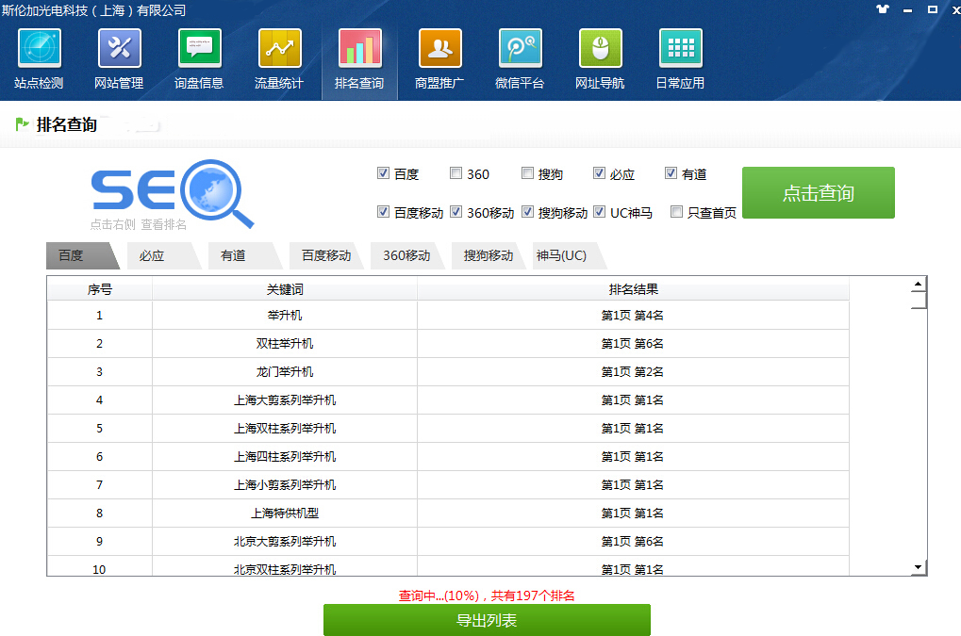
Task: Switch to the 百度移动 results tab
Action: (326, 255)
